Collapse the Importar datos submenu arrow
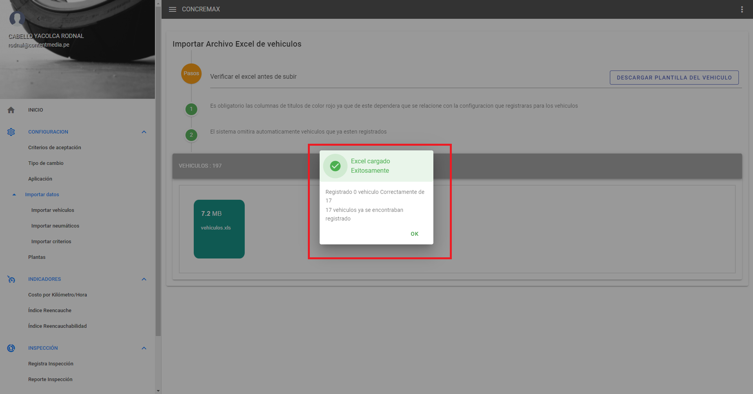 tap(14, 195)
